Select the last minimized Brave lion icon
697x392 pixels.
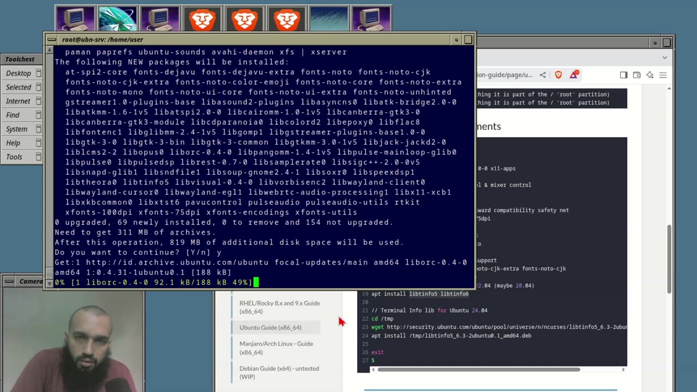coord(287,19)
